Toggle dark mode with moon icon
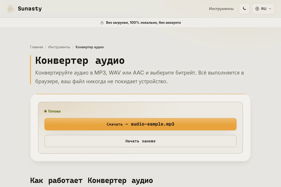Screen dimensions: 281x187 [244, 9]
